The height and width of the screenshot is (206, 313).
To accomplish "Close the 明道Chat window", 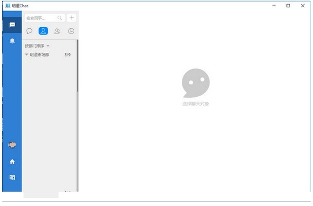I will (303, 6).
